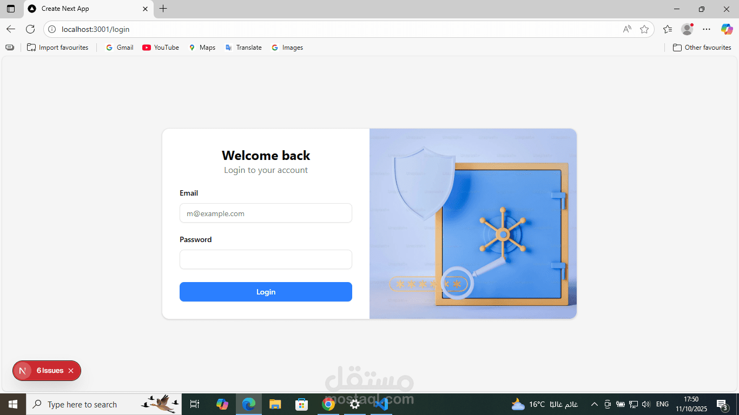
Task: Open the Gmail bookmark
Action: point(120,48)
